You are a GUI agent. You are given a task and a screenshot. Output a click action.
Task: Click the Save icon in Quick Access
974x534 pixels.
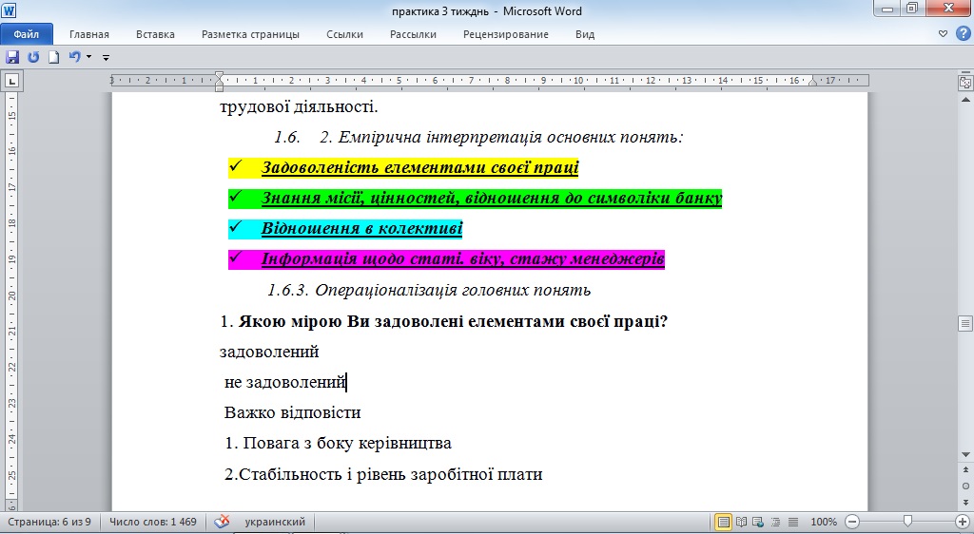click(12, 57)
